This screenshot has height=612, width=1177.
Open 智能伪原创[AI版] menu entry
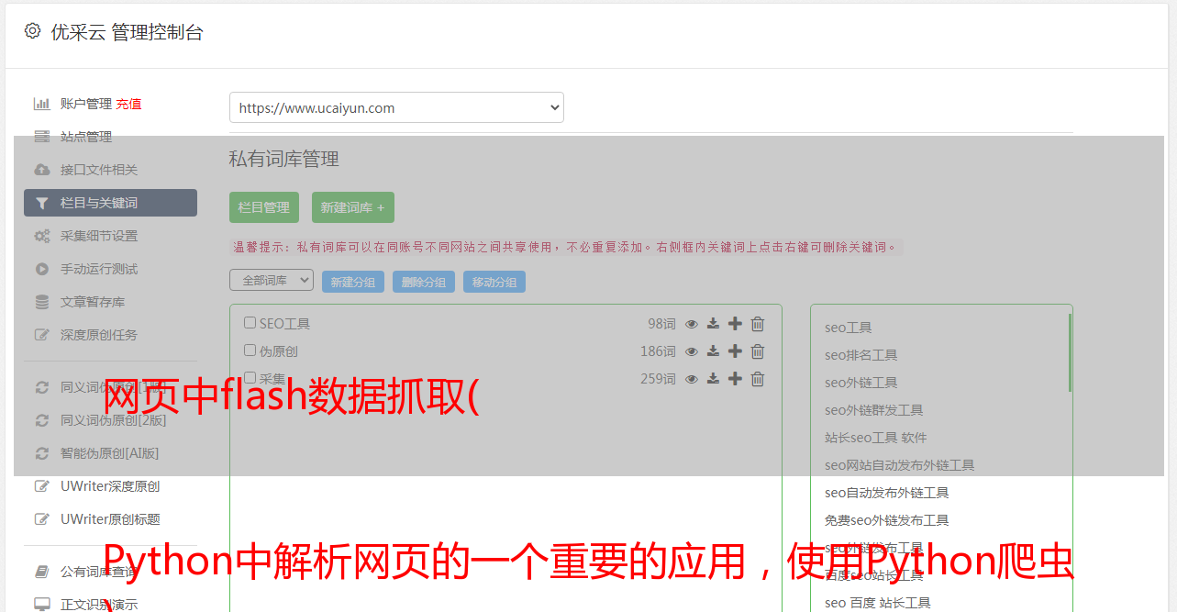click(110, 453)
